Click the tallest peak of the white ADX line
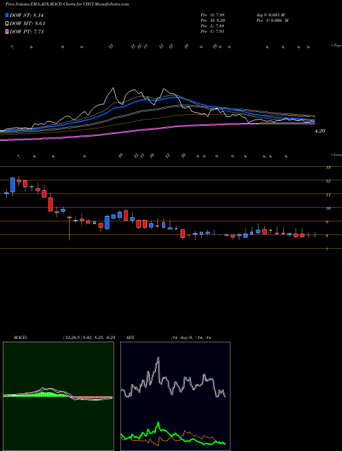Viewport: 342px width, 451px height. 158,358
